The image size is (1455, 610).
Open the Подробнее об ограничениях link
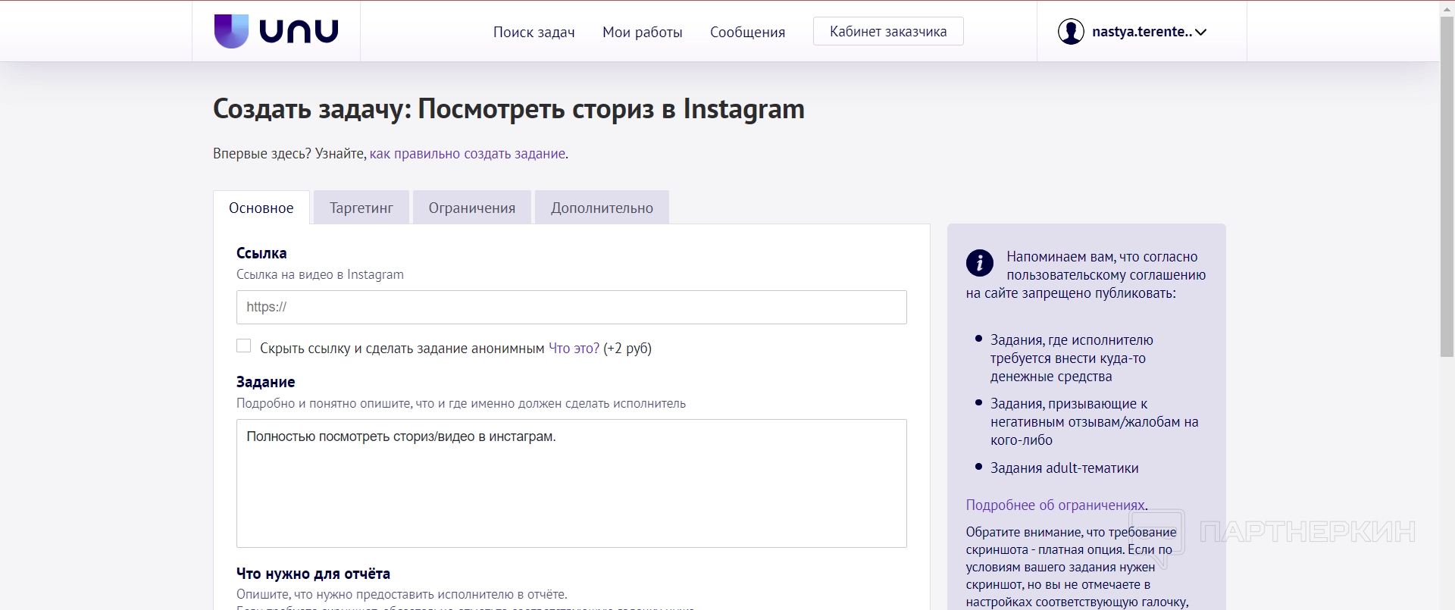point(1055,505)
